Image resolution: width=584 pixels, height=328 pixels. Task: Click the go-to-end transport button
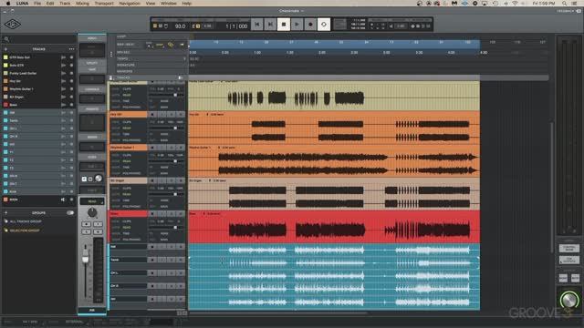tap(270, 25)
